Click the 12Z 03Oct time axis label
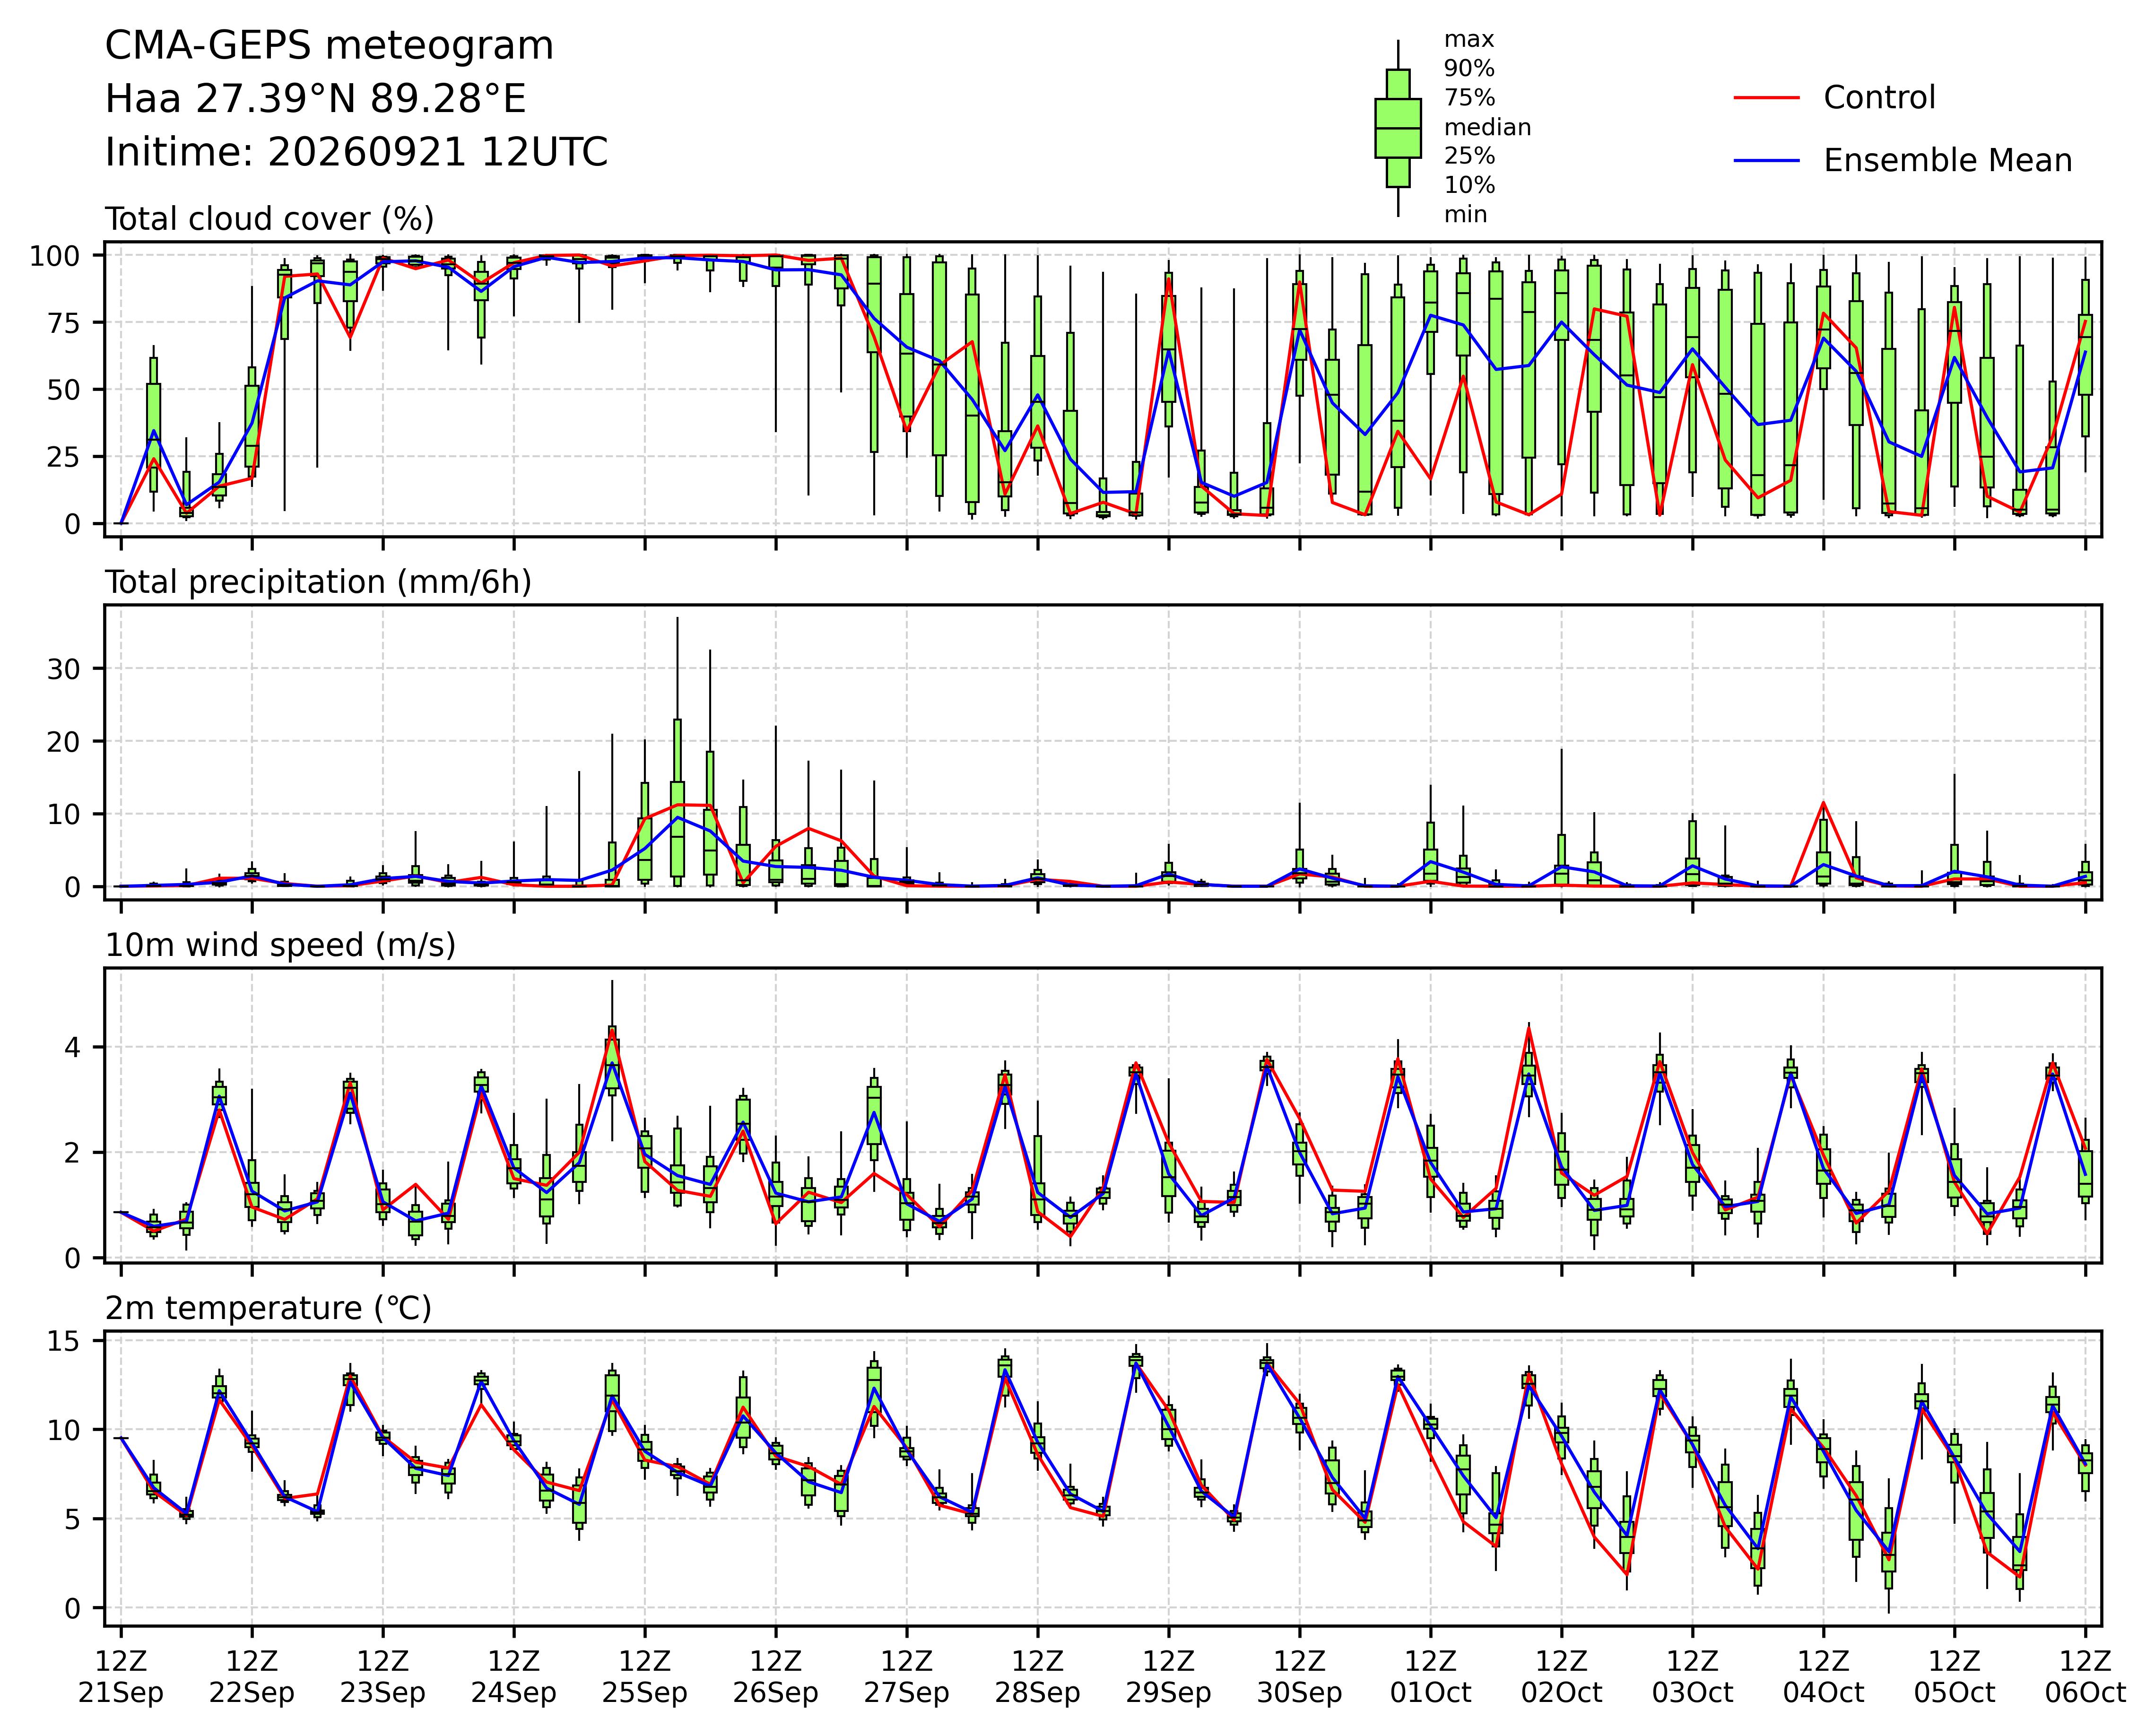Viewport: 2155px width, 1736px height. pos(1692,1677)
